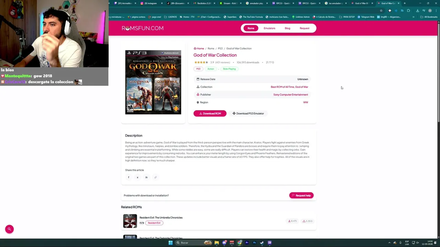Screen dimensions: 440x247
Task: Open the Linktree Admin bookmark
Action: tap(301, 17)
